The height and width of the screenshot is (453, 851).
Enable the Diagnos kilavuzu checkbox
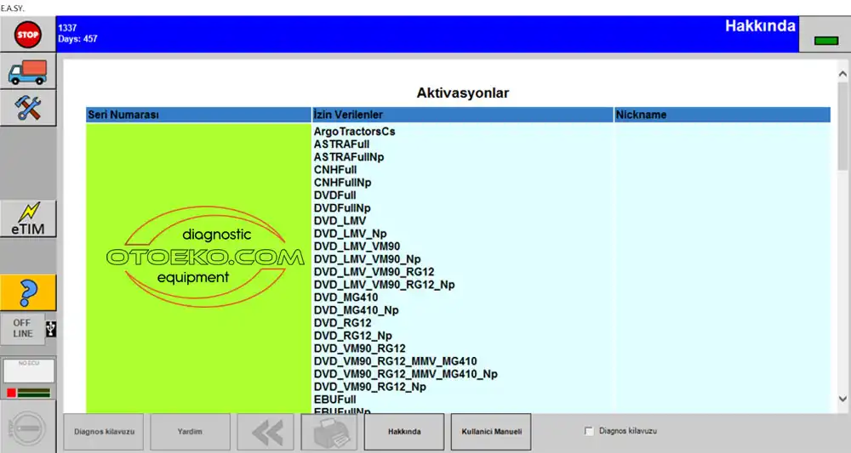[589, 431]
